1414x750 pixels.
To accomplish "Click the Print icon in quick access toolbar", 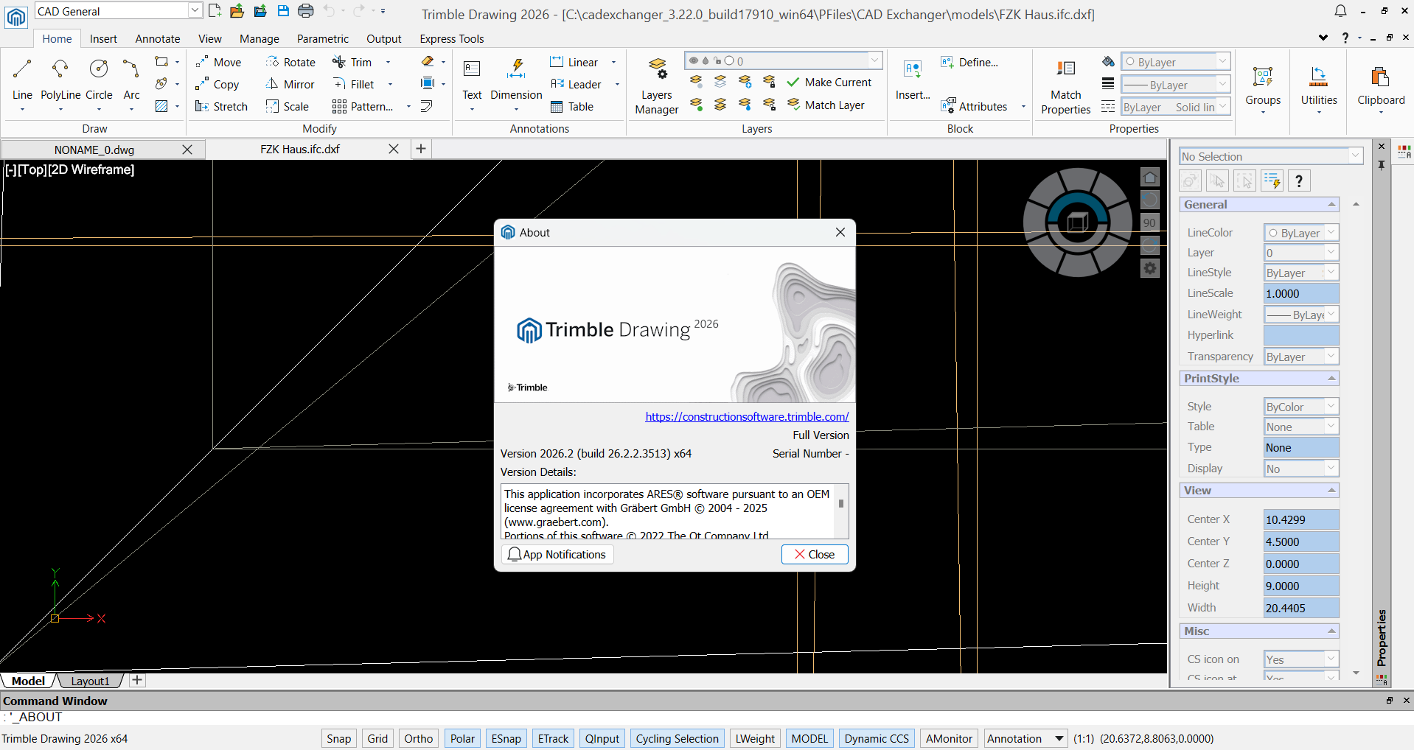I will [x=306, y=11].
